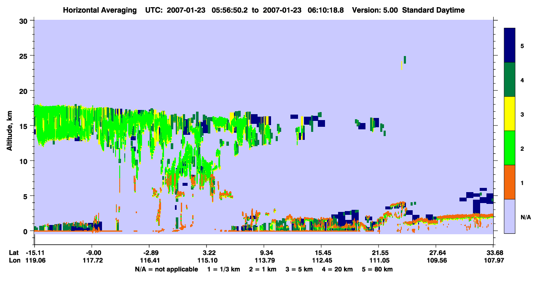Click the bright green level 2 colorbar segment
This screenshot has height=281, width=548.
(510, 148)
